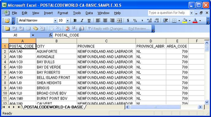This screenshot has width=211, height=117.
Task: Click the fx Insert Function icon
Action: pyautogui.click(x=50, y=35)
